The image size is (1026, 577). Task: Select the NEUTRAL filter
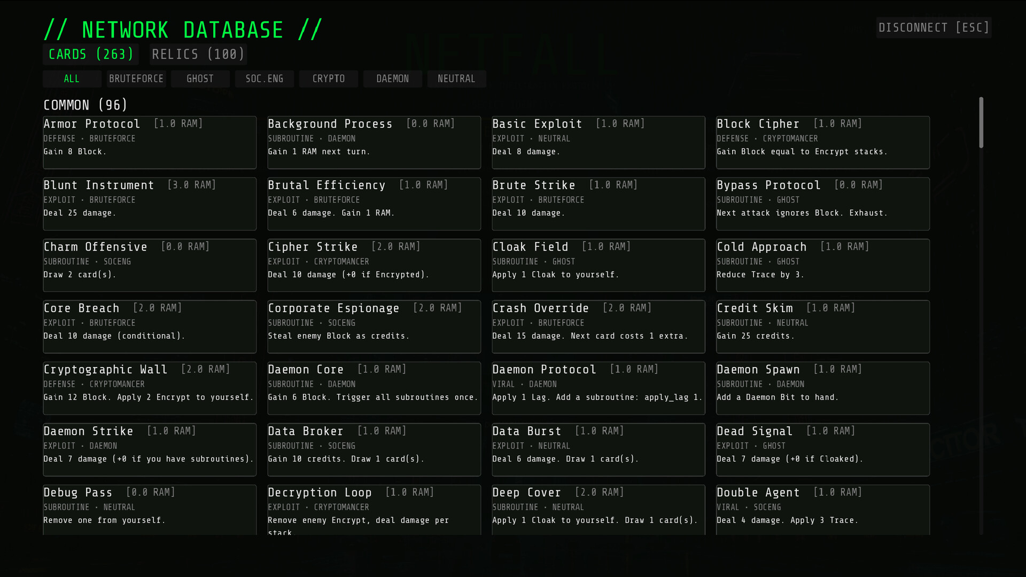(x=456, y=79)
